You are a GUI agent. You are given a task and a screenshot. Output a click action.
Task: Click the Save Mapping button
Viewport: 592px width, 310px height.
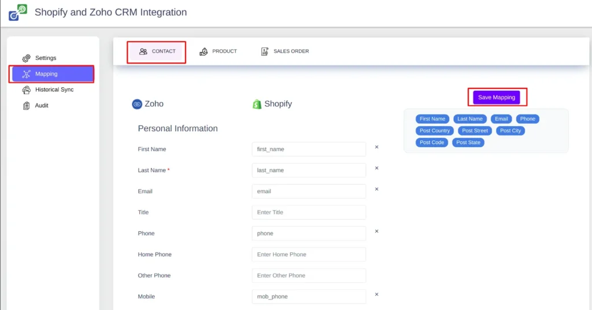(497, 97)
